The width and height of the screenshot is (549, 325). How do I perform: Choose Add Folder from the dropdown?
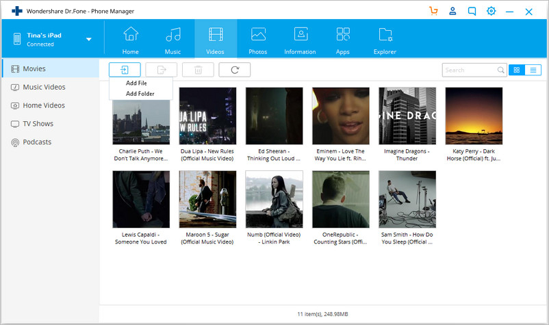141,94
